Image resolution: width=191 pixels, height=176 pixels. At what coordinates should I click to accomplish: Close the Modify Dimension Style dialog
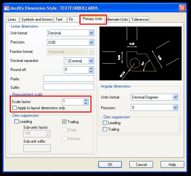pos(182,8)
